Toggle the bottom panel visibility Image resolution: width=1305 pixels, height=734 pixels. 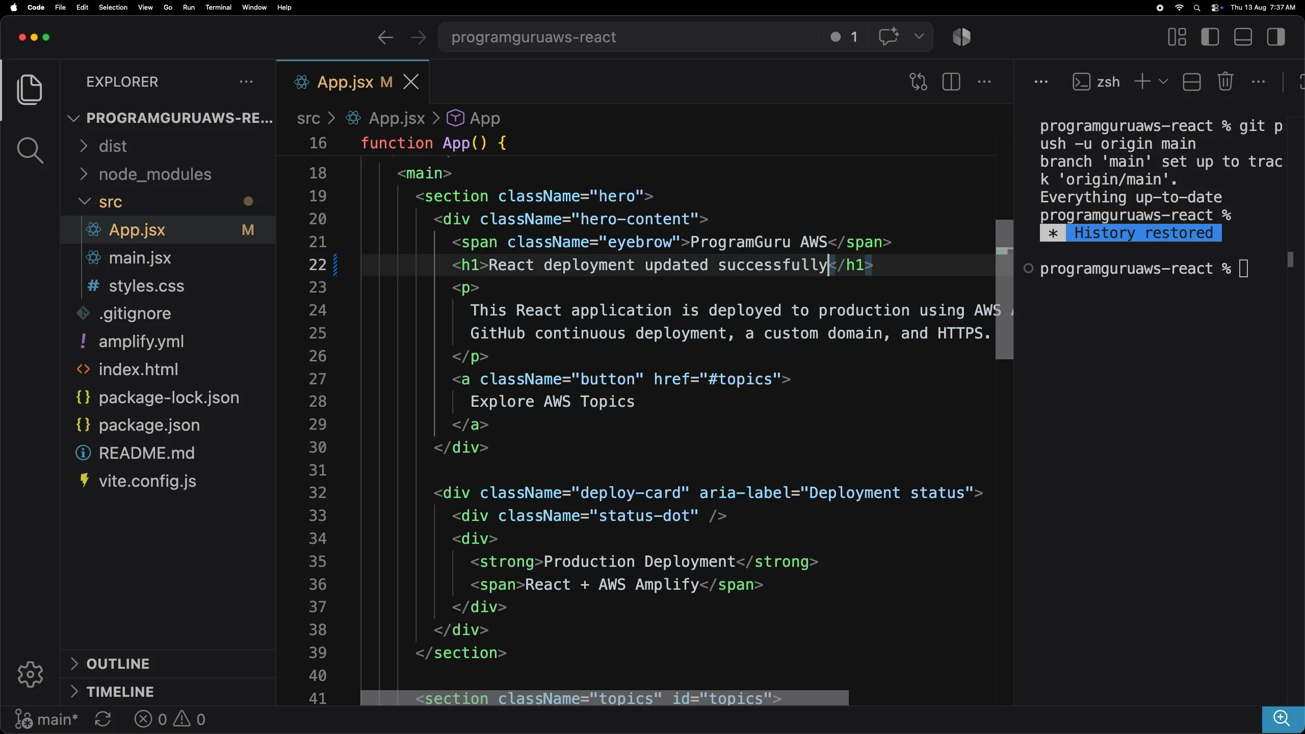click(1243, 37)
